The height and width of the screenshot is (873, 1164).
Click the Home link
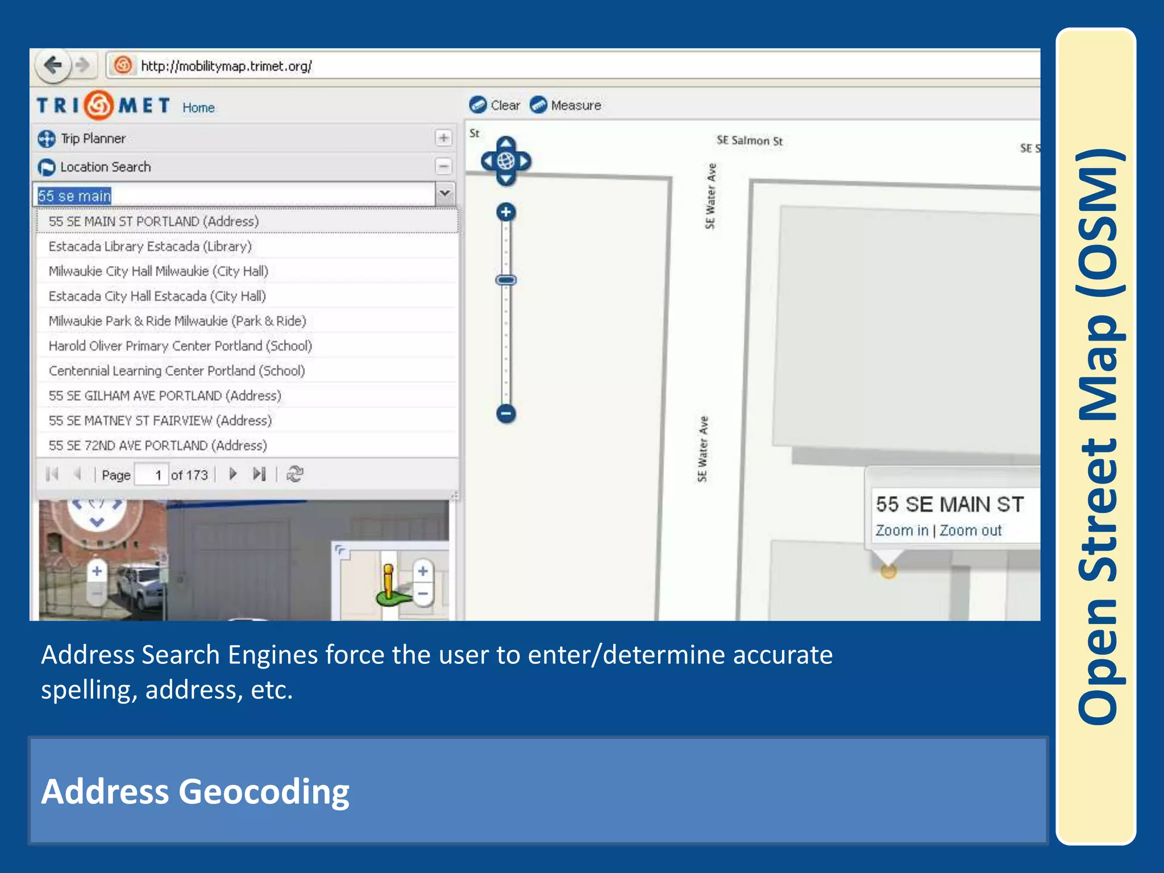click(x=198, y=108)
